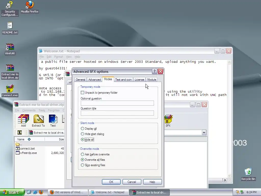The height and width of the screenshot is (196, 261).
Task: Open Notepad's View menu
Action: point(69,57)
